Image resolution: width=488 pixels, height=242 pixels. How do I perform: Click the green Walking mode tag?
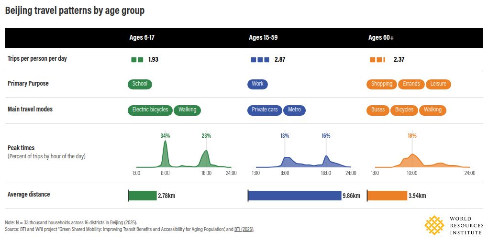pos(188,110)
